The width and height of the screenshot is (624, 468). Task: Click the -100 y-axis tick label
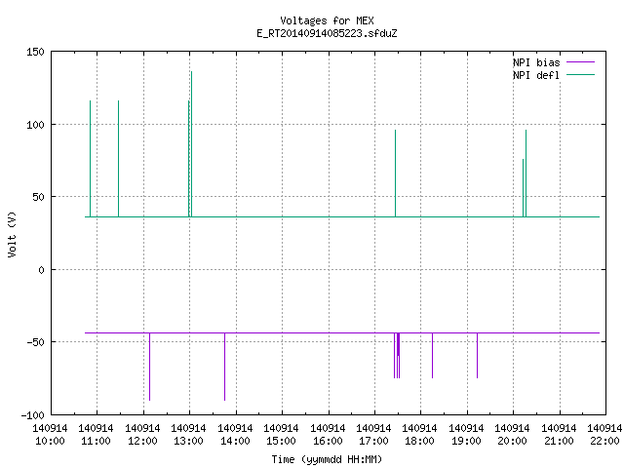tap(32, 415)
